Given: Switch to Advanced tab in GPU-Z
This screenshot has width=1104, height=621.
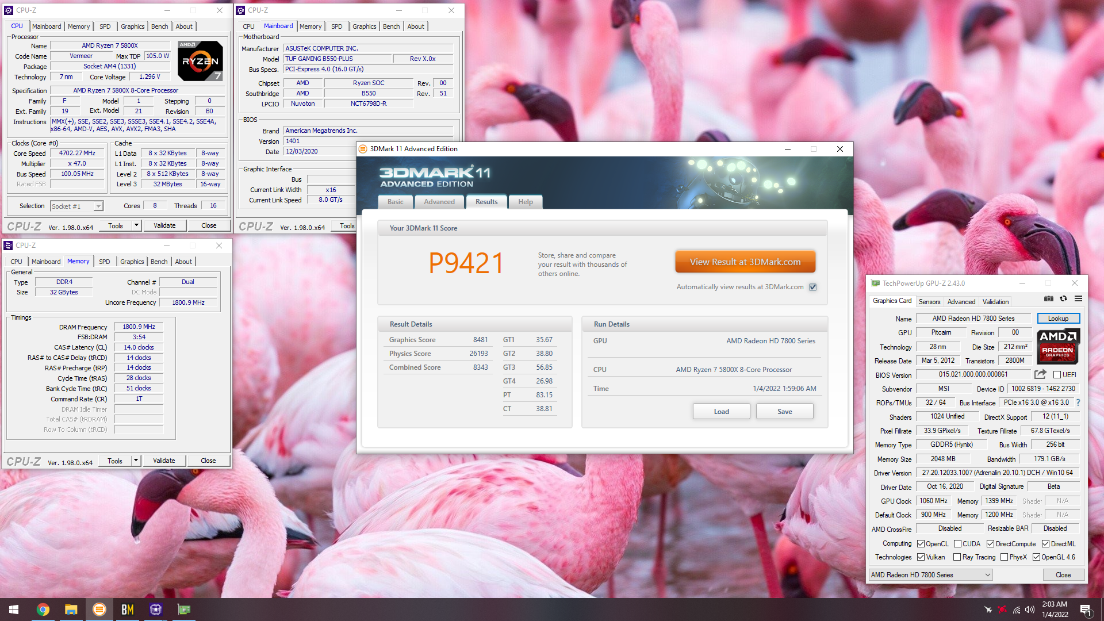Looking at the screenshot, I should (961, 302).
